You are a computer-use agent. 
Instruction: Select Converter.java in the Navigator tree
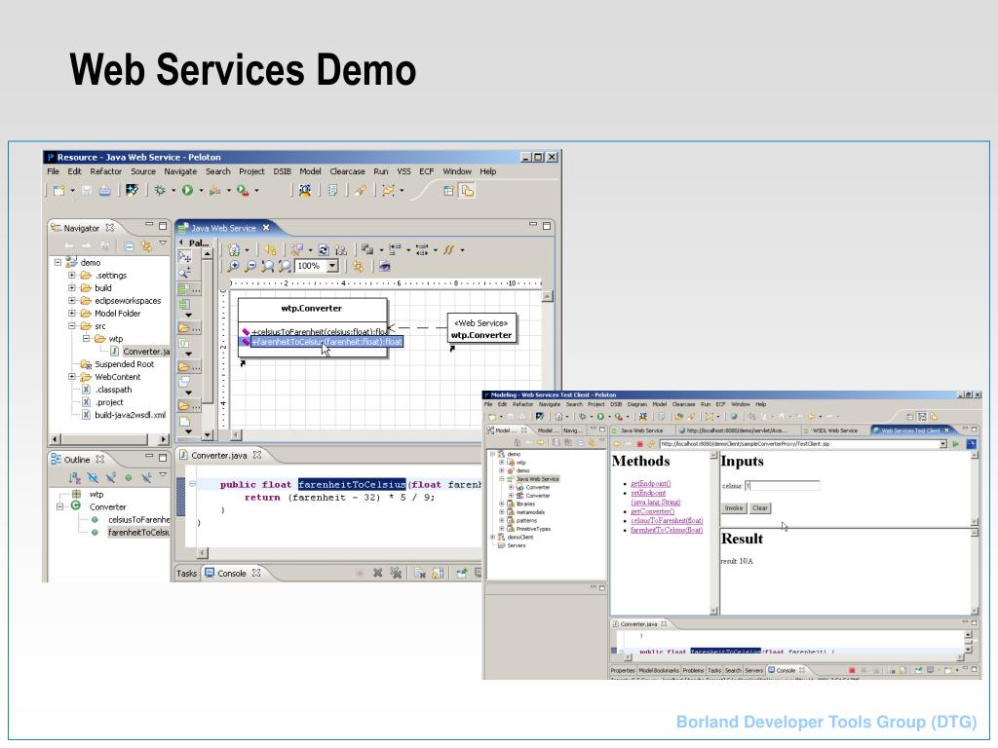pyautogui.click(x=140, y=351)
